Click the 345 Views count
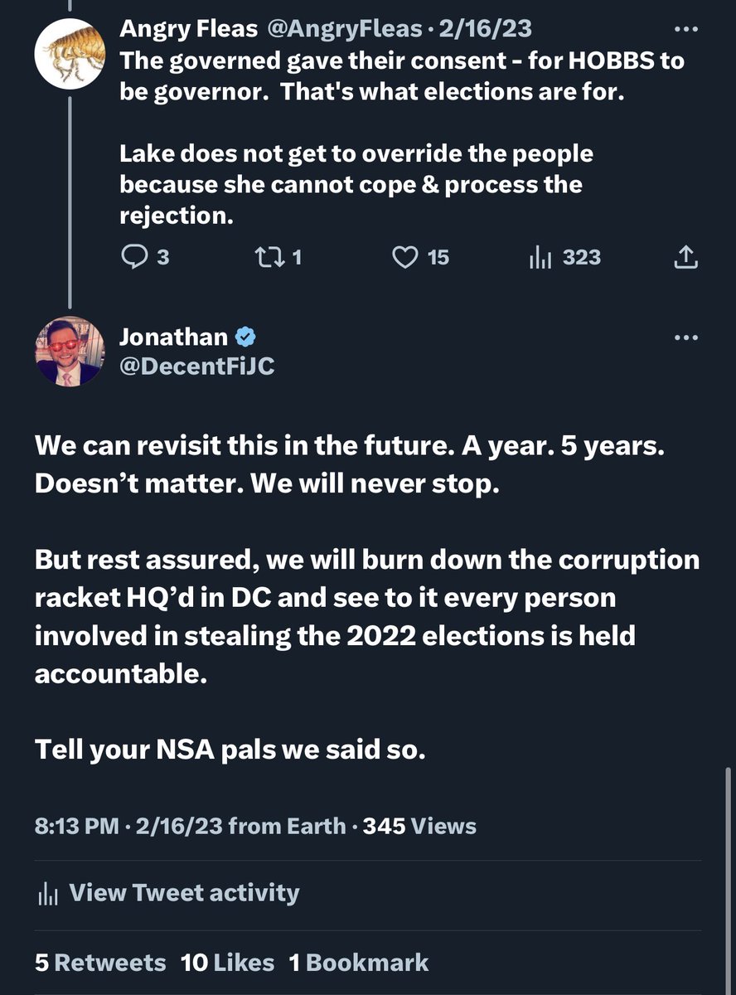The image size is (736, 995). point(419,826)
